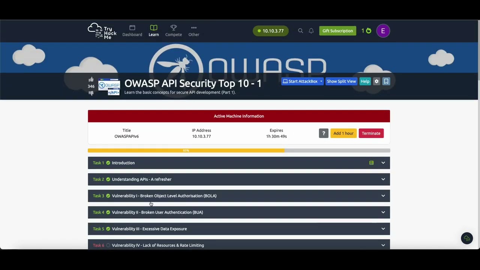Viewport: 480px width, 270px height.
Task: Click the expiry timer 1h 30m 49s
Action: click(276, 136)
